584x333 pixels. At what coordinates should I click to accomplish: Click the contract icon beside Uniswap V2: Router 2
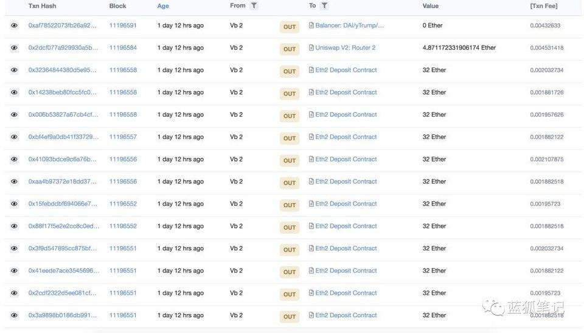(x=311, y=48)
